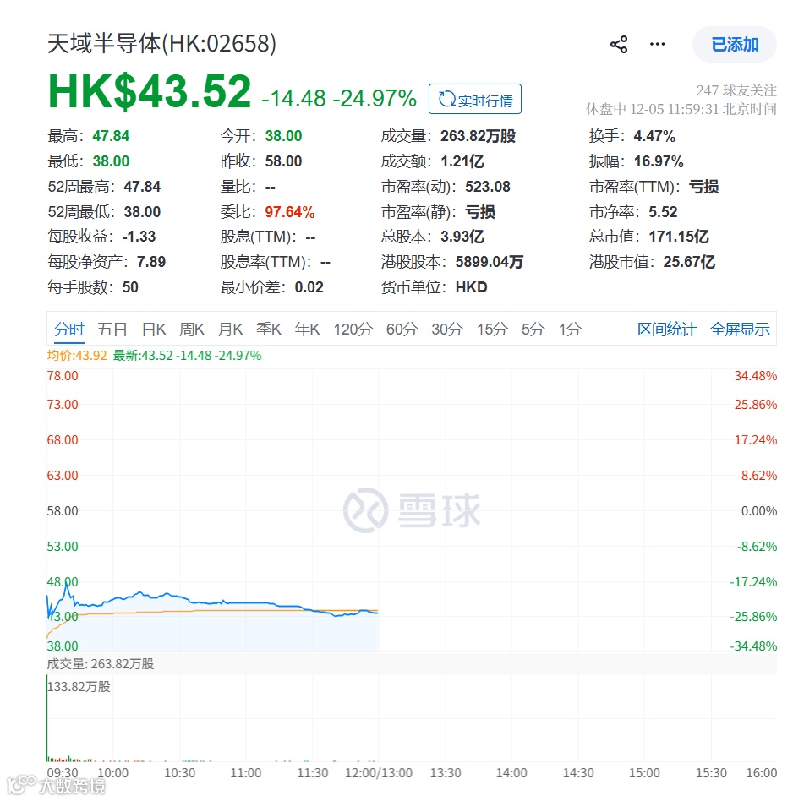Image resolution: width=804 pixels, height=801 pixels.
Task: Click the 247 球友关注 follower count
Action: click(x=736, y=90)
